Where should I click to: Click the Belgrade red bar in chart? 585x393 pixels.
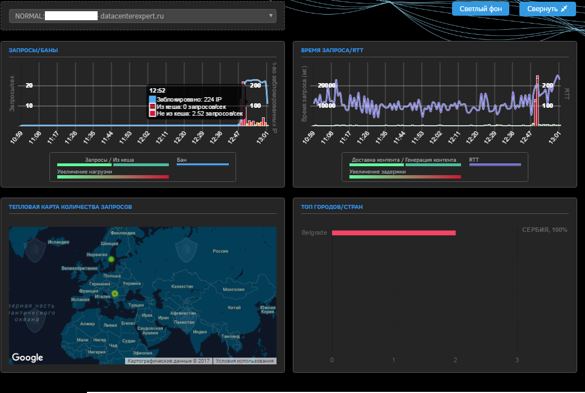point(394,233)
